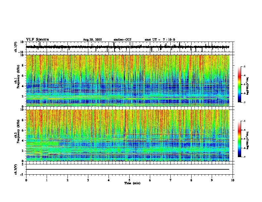262x202 pixels.
Task: Click the "ch.3(V)" axis label
Action: click(16, 169)
